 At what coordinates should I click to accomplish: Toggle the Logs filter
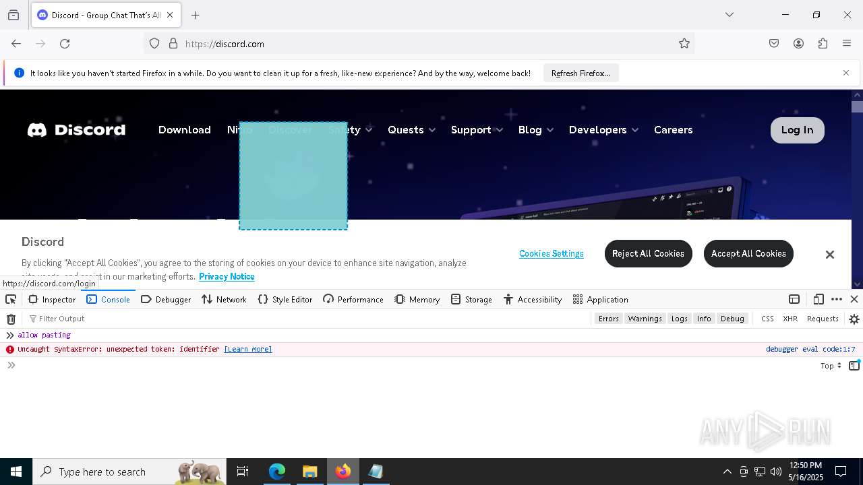(680, 319)
